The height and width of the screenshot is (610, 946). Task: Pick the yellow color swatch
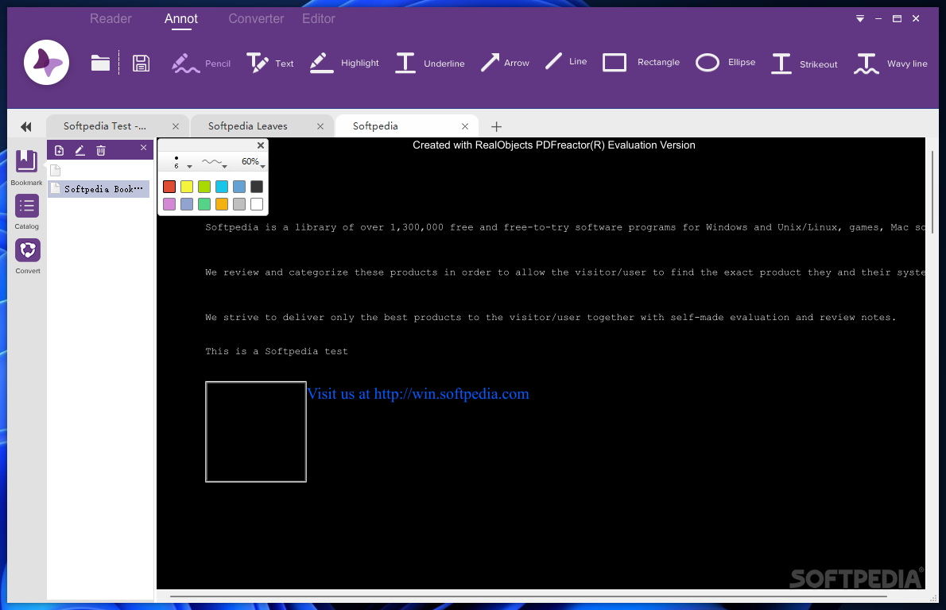(x=187, y=187)
